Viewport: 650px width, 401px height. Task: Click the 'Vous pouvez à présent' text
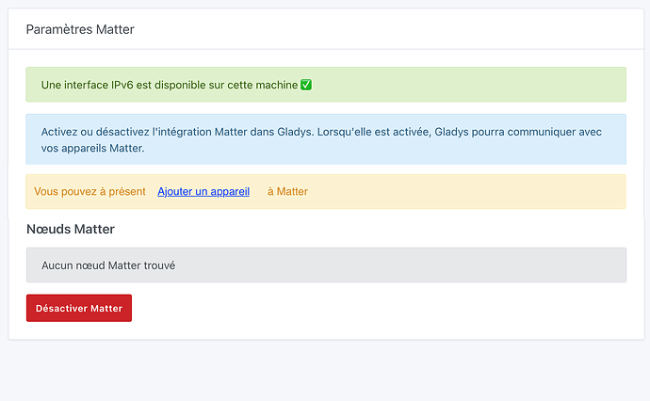pyautogui.click(x=89, y=191)
